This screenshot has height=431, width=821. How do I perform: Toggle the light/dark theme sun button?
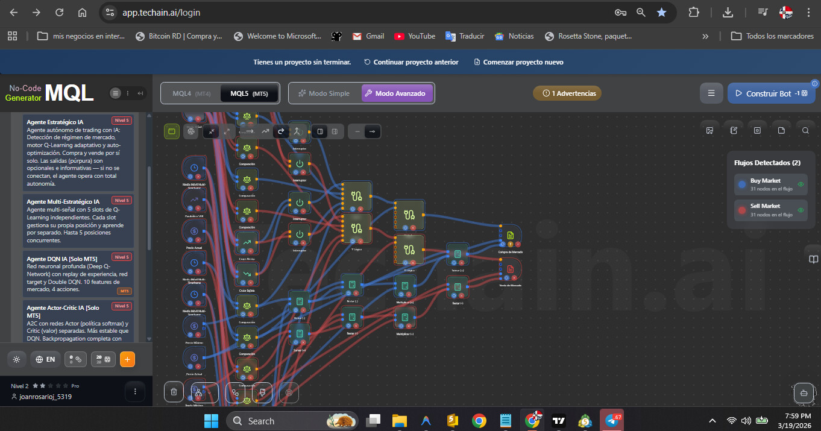pos(16,359)
